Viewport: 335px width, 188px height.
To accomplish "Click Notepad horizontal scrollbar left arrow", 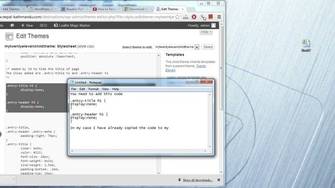I will (x=72, y=151).
